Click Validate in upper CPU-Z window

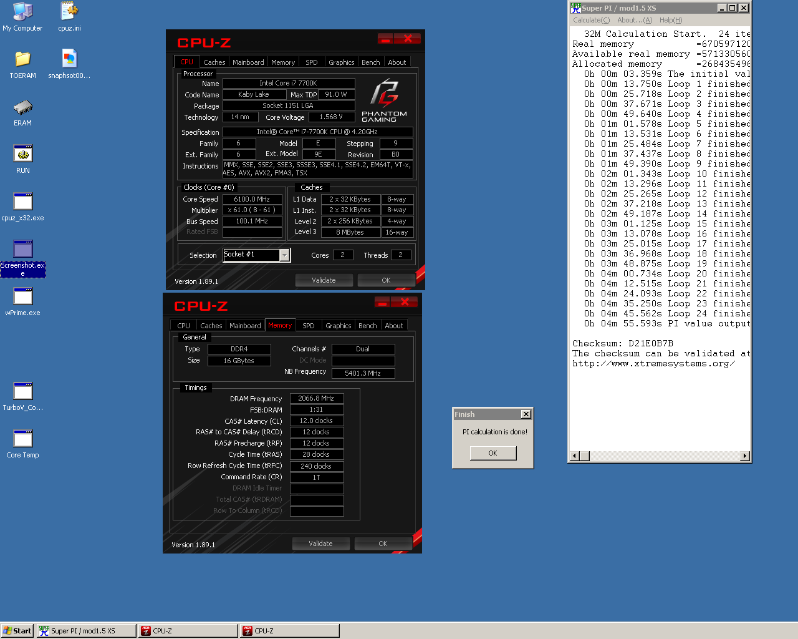[x=324, y=280]
